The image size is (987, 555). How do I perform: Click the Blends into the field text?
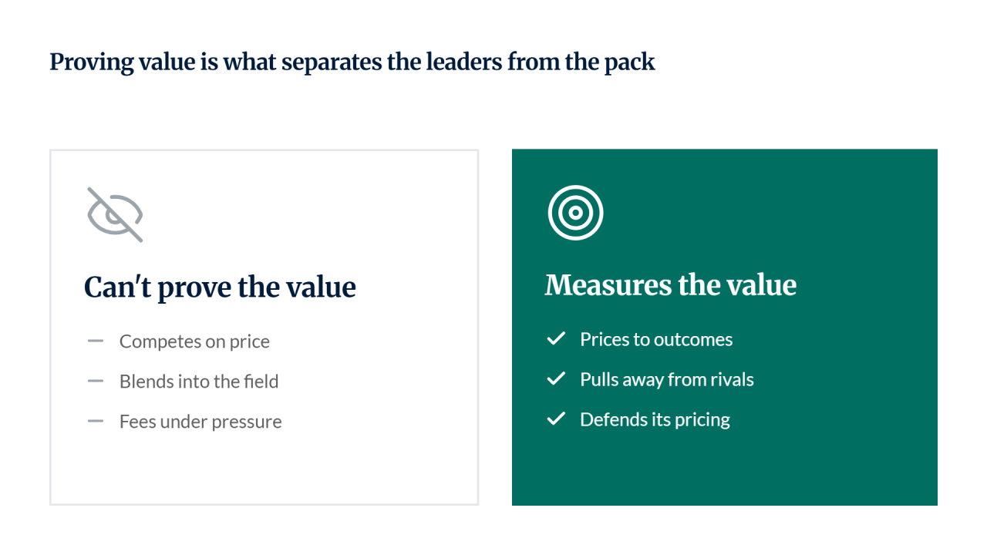[199, 382]
